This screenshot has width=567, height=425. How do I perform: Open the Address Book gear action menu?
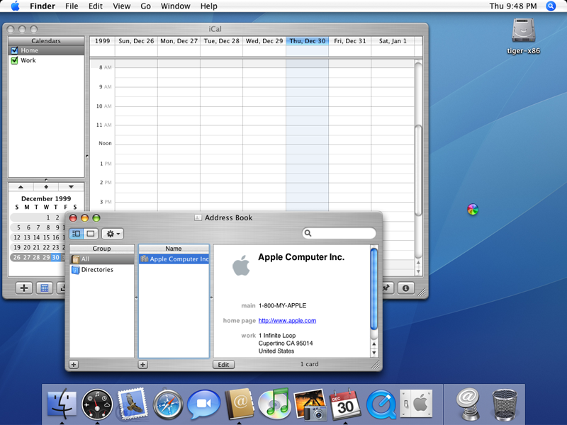tap(112, 233)
